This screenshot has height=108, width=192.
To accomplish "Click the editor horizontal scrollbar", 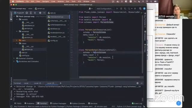I will 109,77.
